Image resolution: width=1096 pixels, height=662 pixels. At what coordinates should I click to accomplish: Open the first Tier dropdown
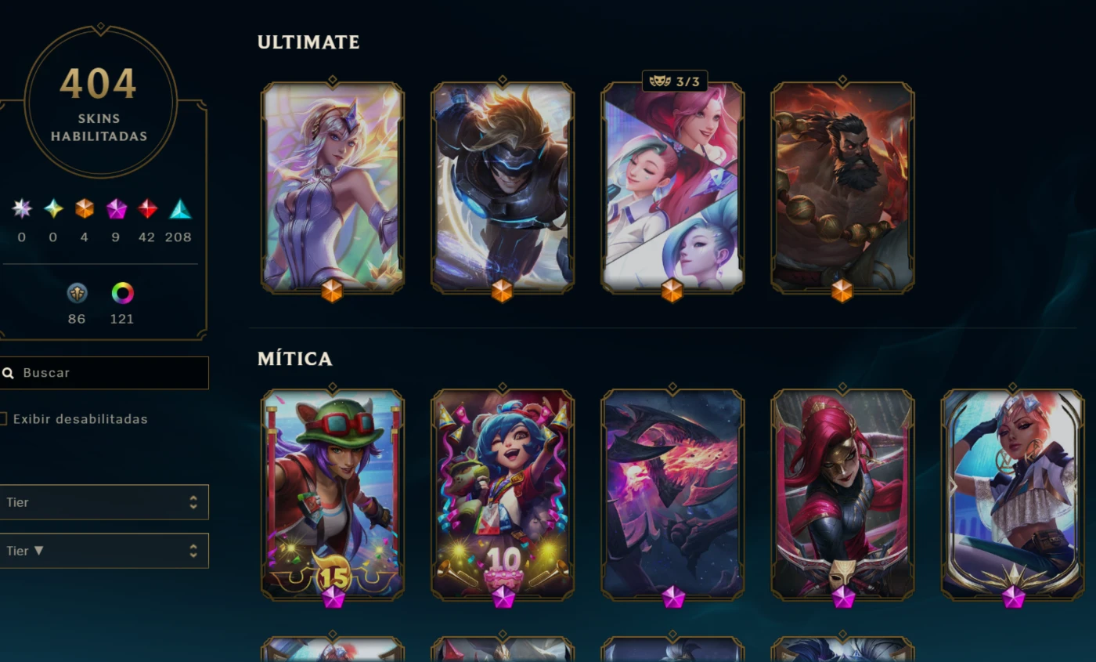[104, 502]
